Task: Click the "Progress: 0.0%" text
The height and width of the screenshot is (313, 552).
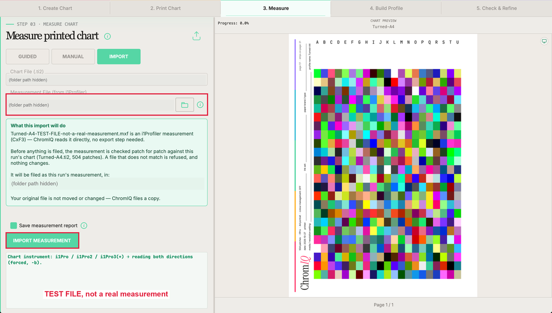Action: (233, 23)
